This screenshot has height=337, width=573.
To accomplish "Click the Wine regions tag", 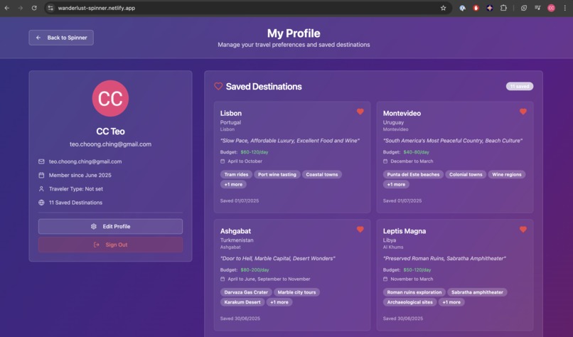I will [506, 174].
